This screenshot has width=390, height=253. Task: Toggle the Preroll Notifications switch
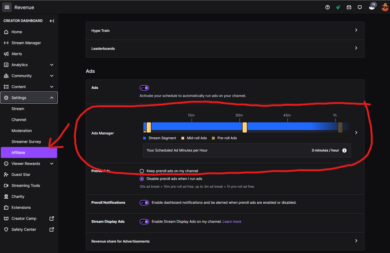coord(144,203)
